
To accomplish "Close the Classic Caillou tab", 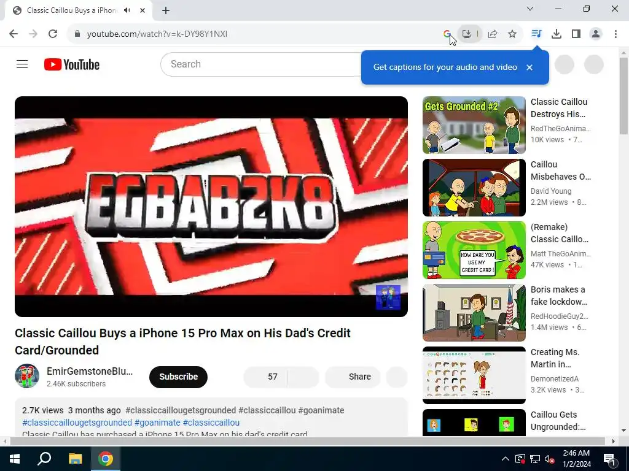I will (x=143, y=10).
